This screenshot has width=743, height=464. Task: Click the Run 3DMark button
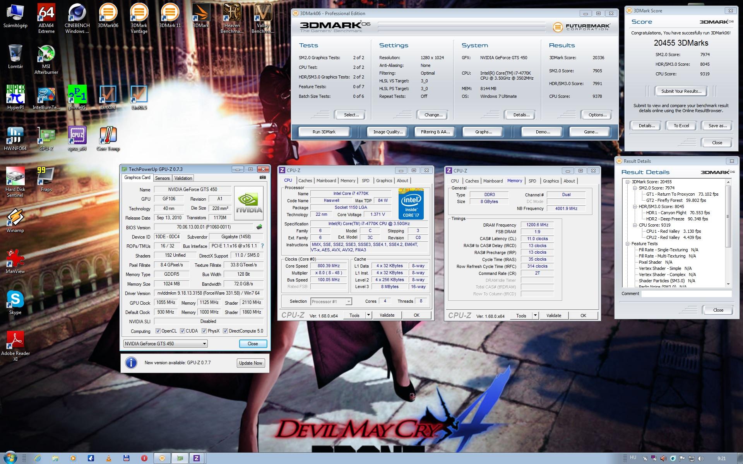pyautogui.click(x=324, y=132)
